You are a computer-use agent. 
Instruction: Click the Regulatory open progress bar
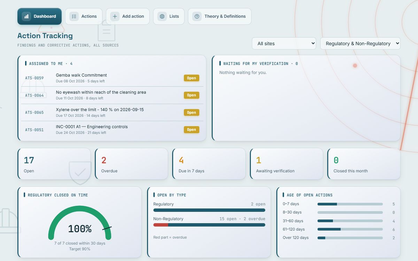(x=209, y=210)
